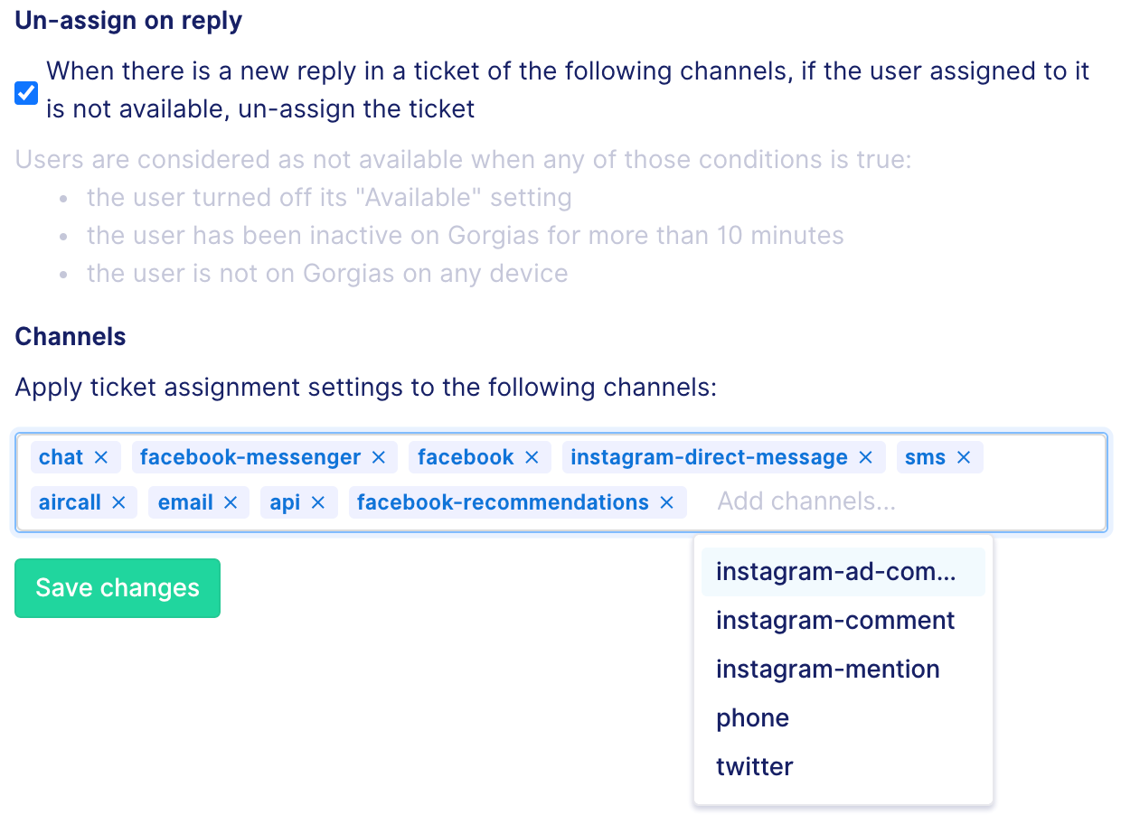Screen dimensions: 1121x815
Task: Select instagram-ad-comment from dropdown list
Action: point(843,572)
